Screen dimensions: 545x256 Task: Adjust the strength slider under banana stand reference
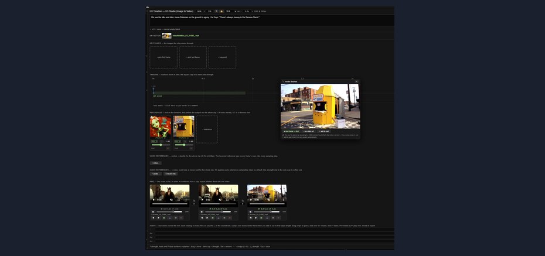pyautogui.click(x=184, y=145)
